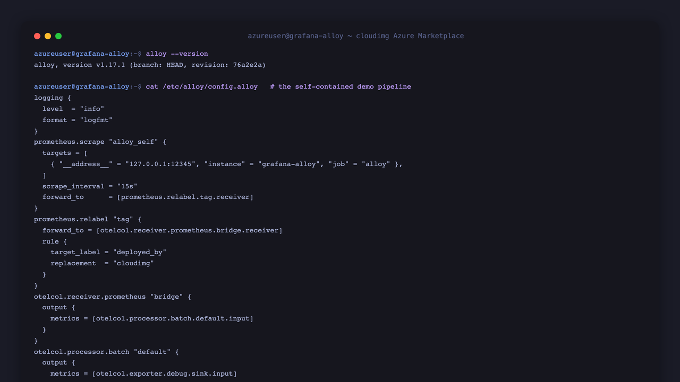Screen dimensions: 680x382
Task: Click the yellow minimize window button
Action: click(48, 36)
